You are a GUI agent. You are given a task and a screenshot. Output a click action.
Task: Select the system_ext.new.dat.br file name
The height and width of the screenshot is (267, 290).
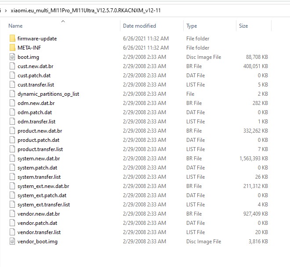click(x=43, y=186)
